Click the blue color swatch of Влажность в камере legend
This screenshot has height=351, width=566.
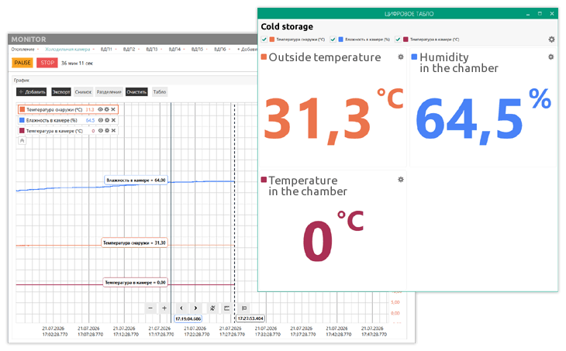pyautogui.click(x=22, y=120)
